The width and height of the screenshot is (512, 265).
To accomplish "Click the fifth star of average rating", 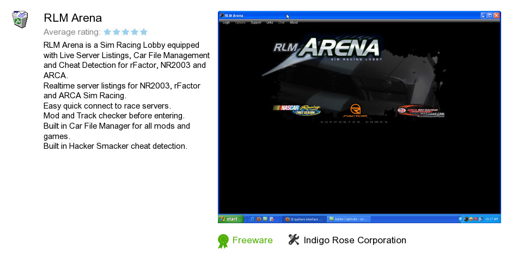I will point(144,32).
